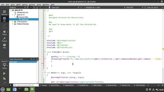The width and height of the screenshot is (164, 92).
Task: Open the Analyze menu
Action: click(32, 5)
